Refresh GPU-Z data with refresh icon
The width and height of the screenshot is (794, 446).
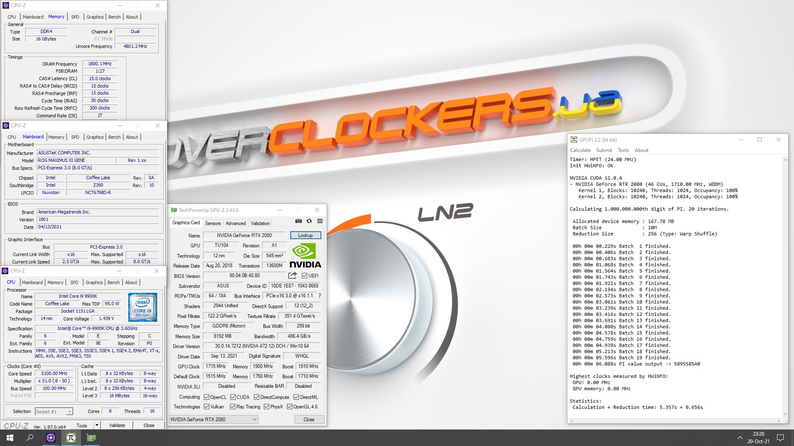pos(309,221)
